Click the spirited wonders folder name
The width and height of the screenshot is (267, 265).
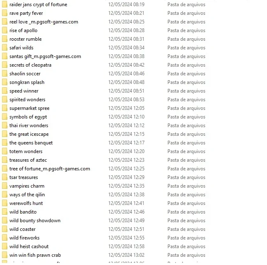pyautogui.click(x=27, y=100)
